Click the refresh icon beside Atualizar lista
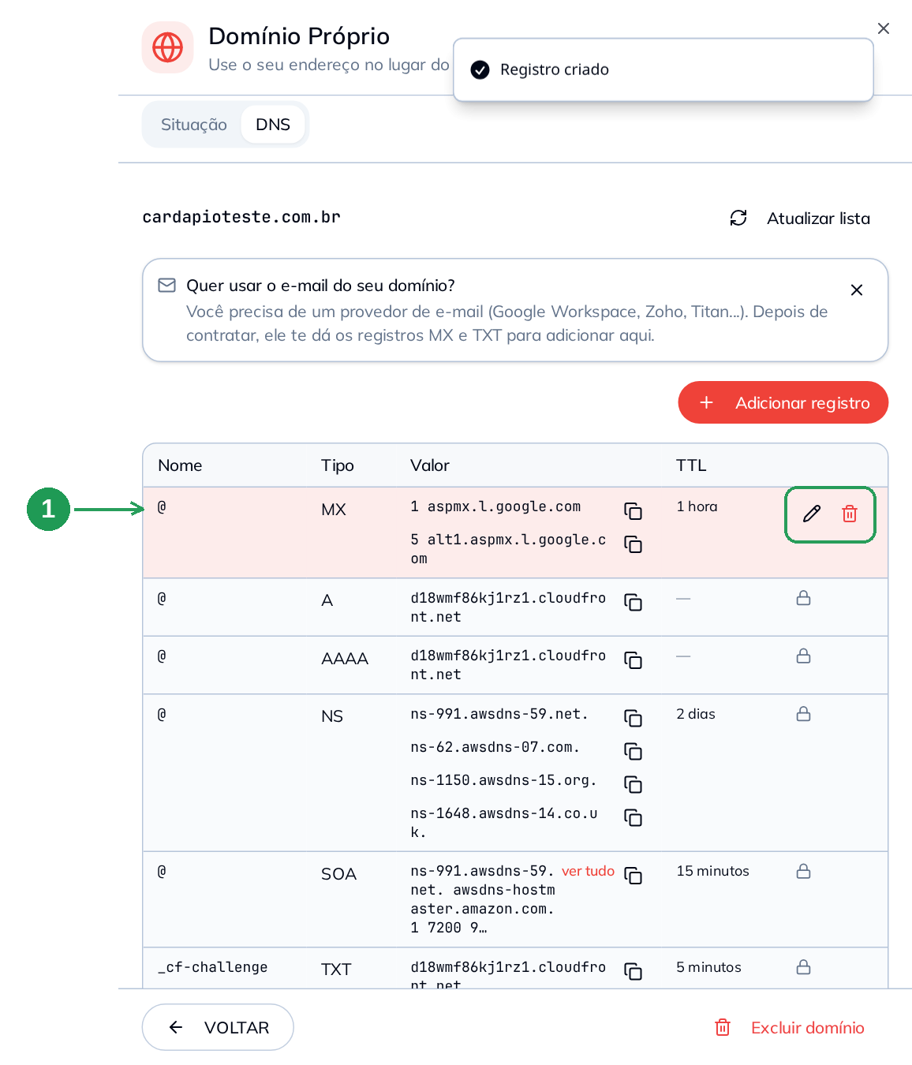This screenshot has width=912, height=1065. tap(738, 218)
